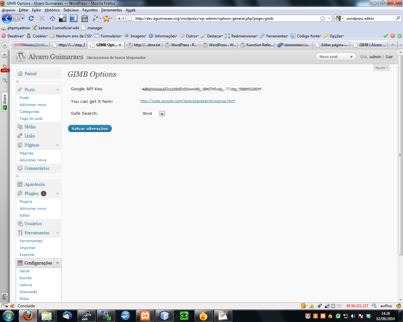Click into the Google API Key field
The width and height of the screenshot is (403, 322).
[x=201, y=89]
